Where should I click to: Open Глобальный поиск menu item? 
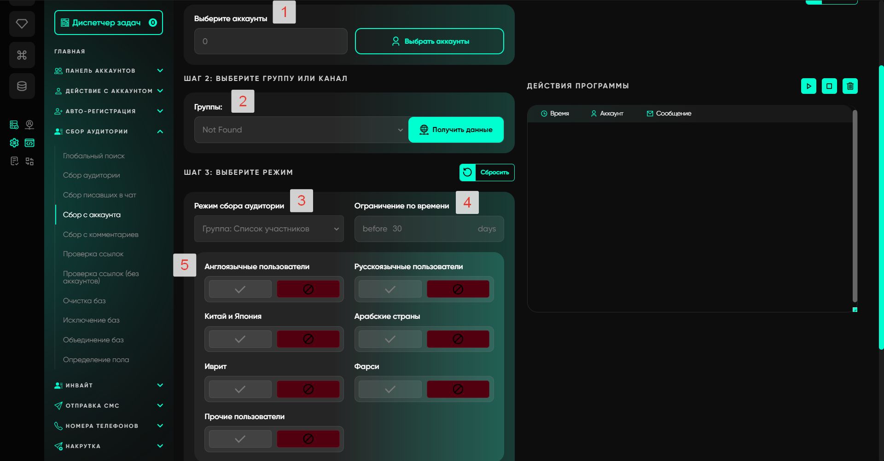coord(94,156)
